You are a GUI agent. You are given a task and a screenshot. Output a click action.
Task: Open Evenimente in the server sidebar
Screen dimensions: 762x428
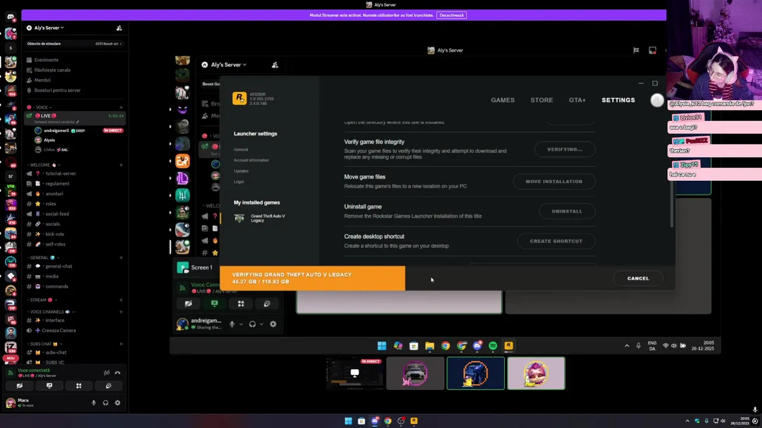tap(46, 60)
